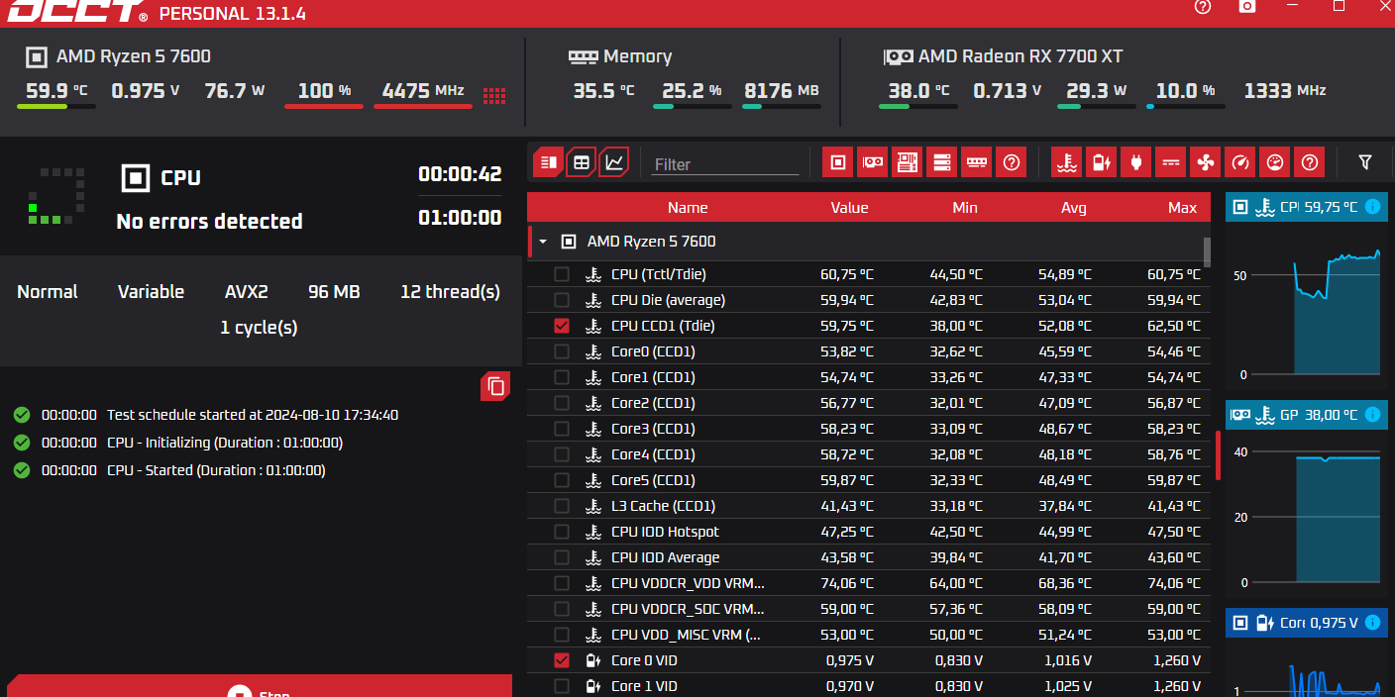
Task: Check the CPU IDD Hotspot checkbox
Action: coord(562,532)
